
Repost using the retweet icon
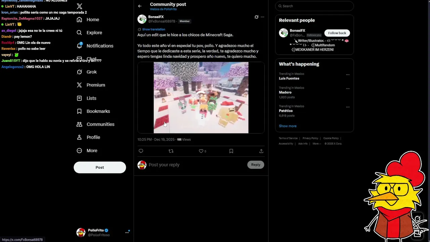[171, 151]
